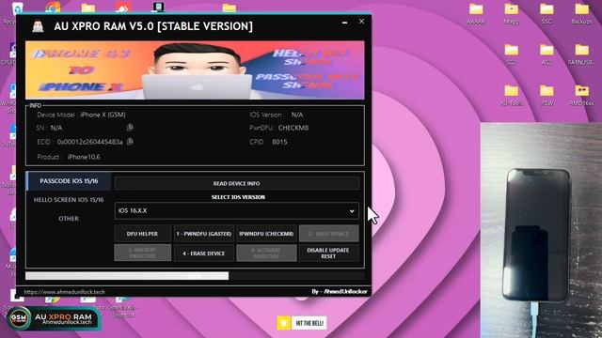Click the progress bar below the buttons
602x338 pixels.
click(x=195, y=276)
